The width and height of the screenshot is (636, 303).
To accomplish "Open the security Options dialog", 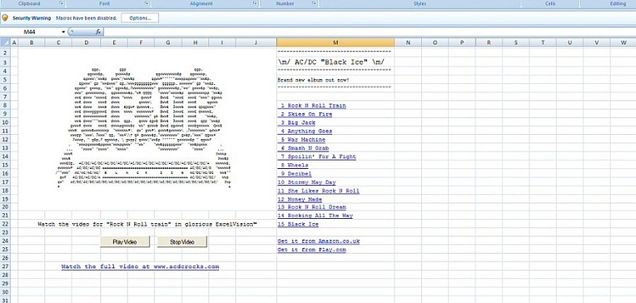I will coord(140,17).
